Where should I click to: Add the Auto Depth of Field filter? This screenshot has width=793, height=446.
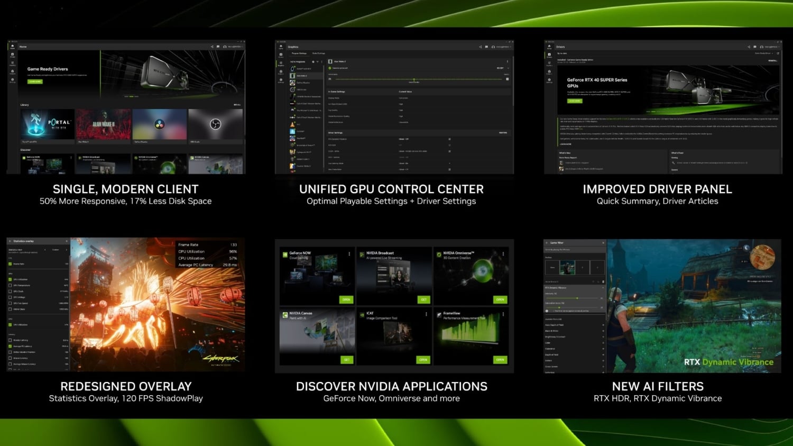point(603,325)
